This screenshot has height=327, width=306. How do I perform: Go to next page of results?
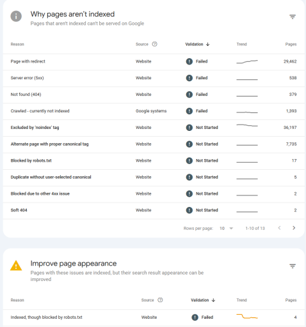294,228
